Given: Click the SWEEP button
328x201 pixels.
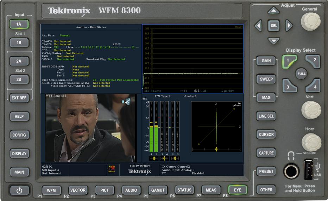Looking at the screenshot, I should [266, 79].
